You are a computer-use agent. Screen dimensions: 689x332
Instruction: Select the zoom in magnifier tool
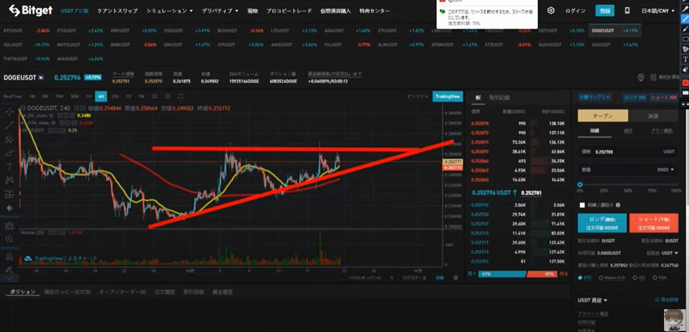click(9, 239)
